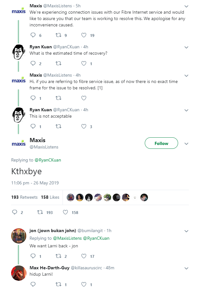Open Ryan Kuan's profile picture
The width and height of the screenshot is (200, 289).
[x=18, y=52]
